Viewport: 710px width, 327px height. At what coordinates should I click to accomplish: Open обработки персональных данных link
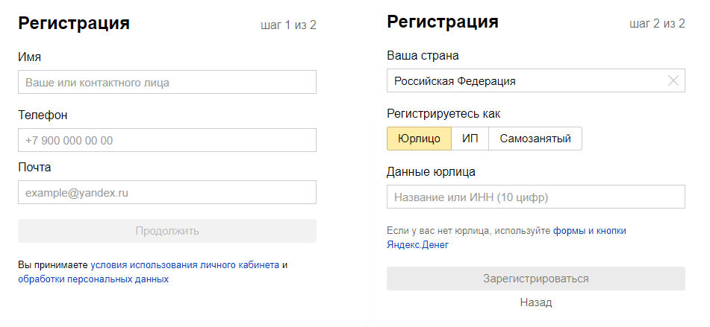coord(93,279)
